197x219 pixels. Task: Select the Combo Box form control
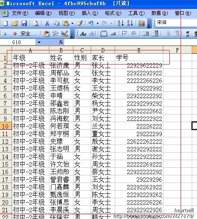tap(155, 34)
